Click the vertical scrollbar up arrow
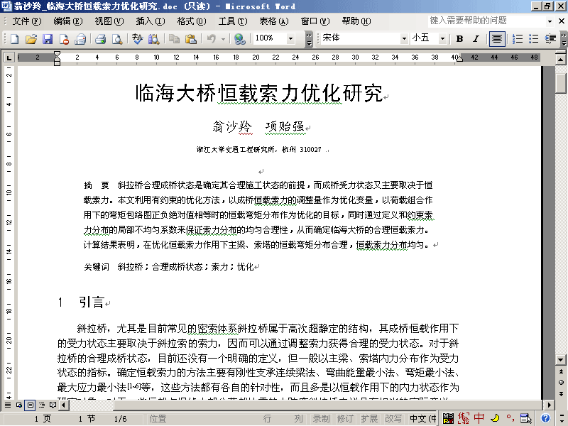 coord(561,59)
